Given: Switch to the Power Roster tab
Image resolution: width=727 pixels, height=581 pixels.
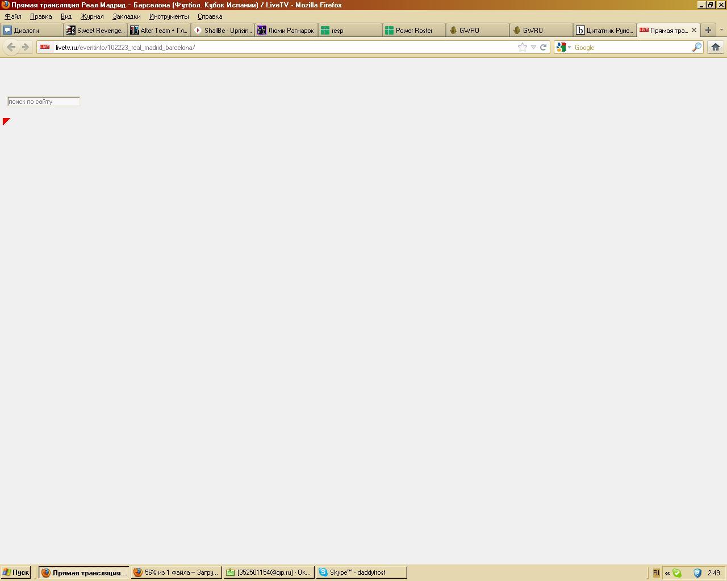Looking at the screenshot, I should (413, 30).
